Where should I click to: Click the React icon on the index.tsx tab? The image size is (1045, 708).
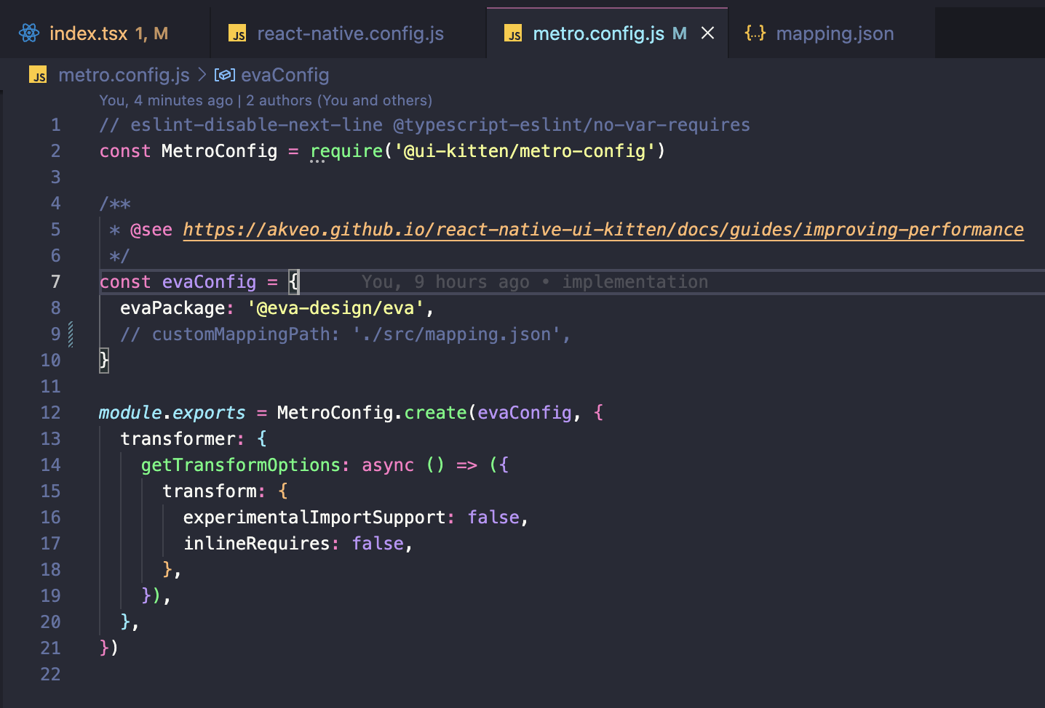coord(28,33)
